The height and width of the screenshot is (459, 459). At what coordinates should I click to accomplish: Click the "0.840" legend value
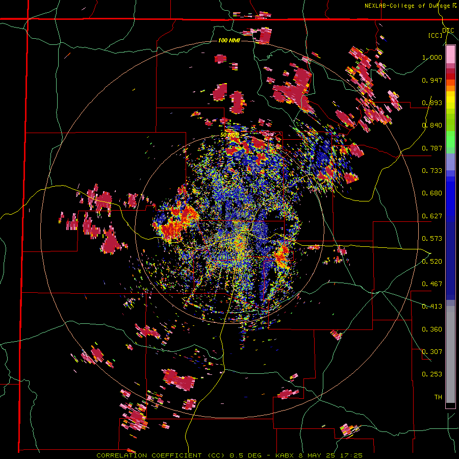(432, 125)
